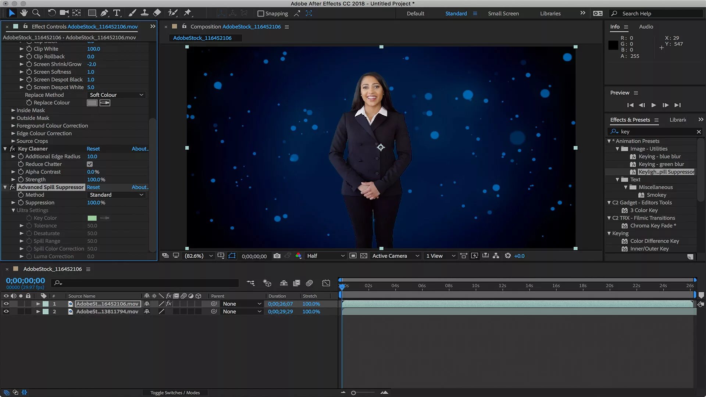Open the Replace Method dropdown

[x=115, y=94]
